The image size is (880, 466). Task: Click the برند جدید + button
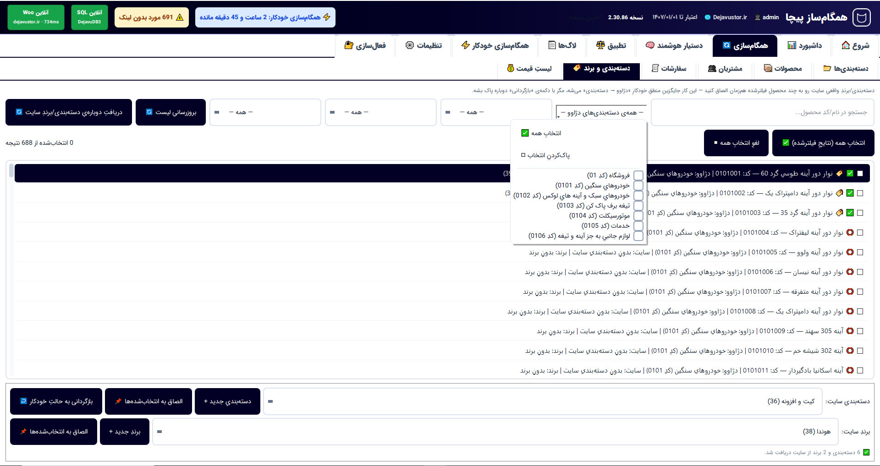tap(125, 432)
